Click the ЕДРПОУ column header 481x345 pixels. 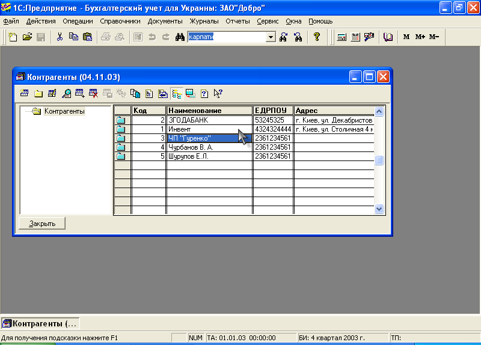[x=273, y=111]
